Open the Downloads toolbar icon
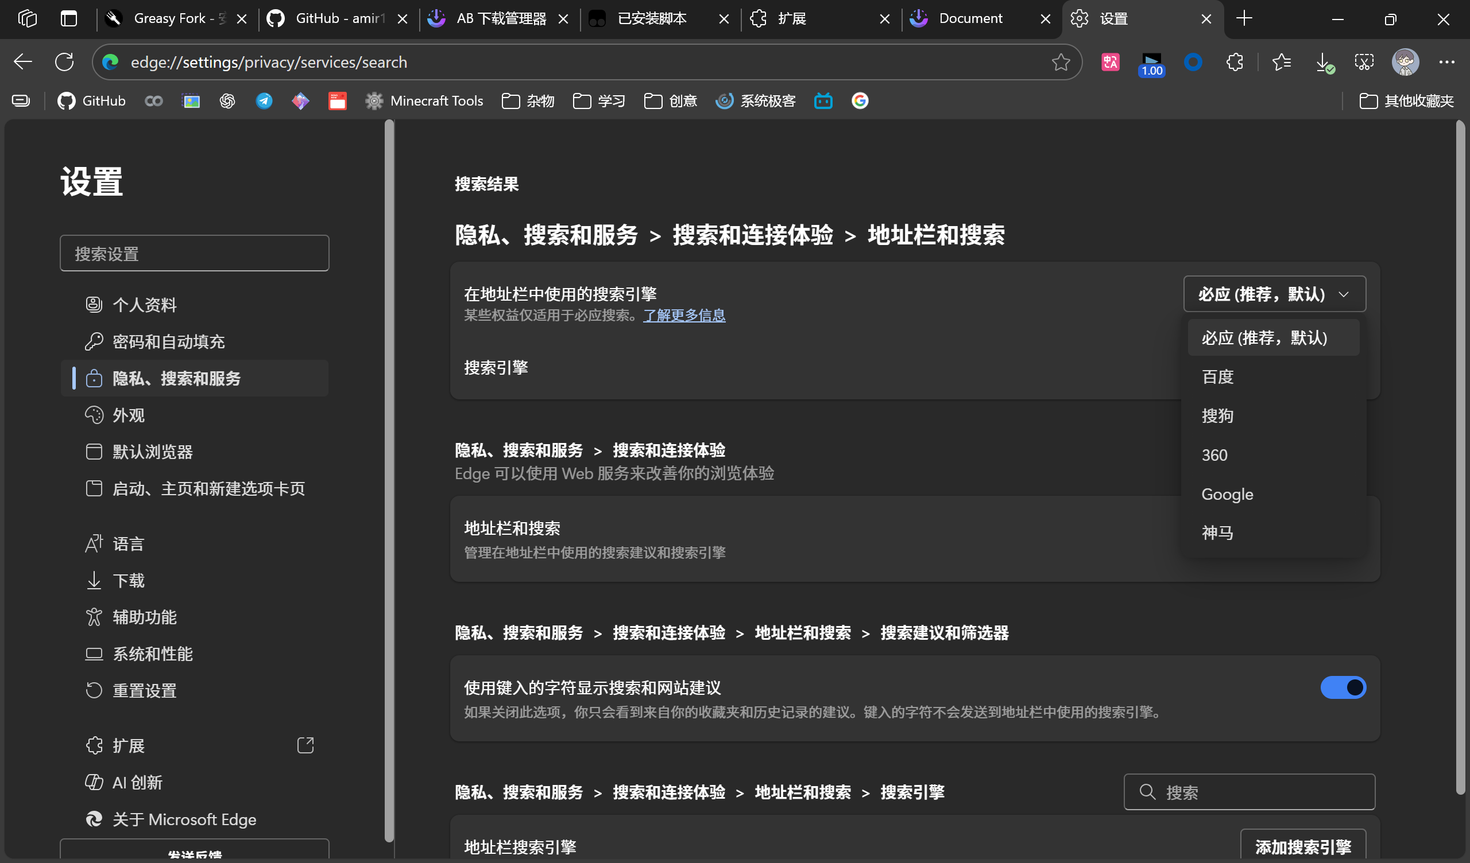 point(1324,62)
